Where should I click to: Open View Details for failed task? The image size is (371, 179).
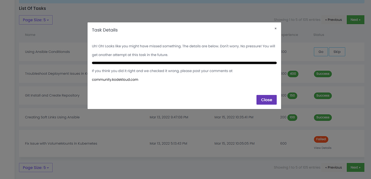pyautogui.click(x=322, y=148)
